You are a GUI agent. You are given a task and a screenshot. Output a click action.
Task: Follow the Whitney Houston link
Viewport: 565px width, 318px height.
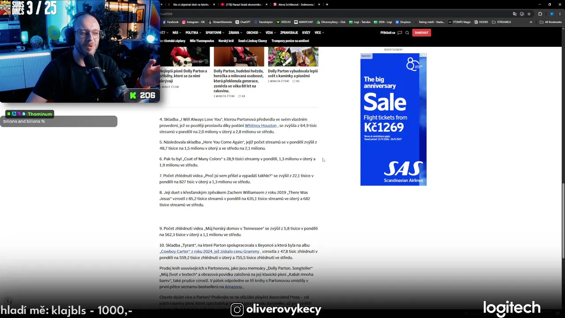(x=260, y=125)
